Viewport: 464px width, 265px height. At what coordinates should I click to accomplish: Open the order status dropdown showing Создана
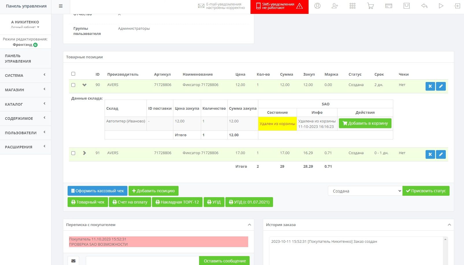[x=365, y=191]
